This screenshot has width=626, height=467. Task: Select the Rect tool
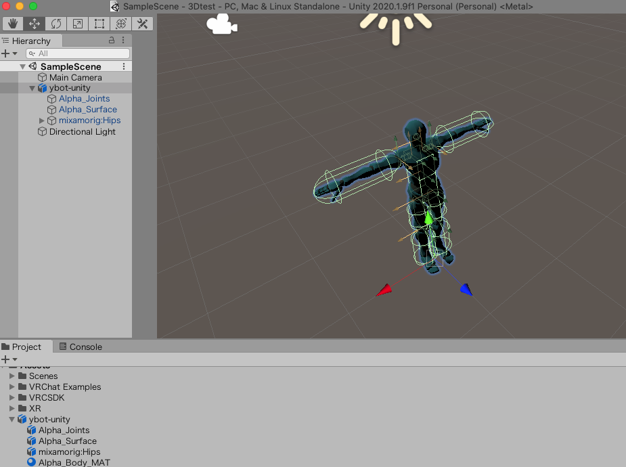coord(99,24)
